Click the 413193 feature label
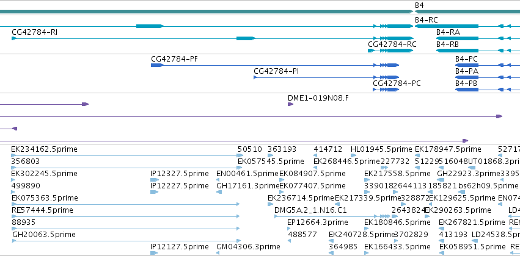520x256 pixels. pyautogui.click(x=453, y=235)
